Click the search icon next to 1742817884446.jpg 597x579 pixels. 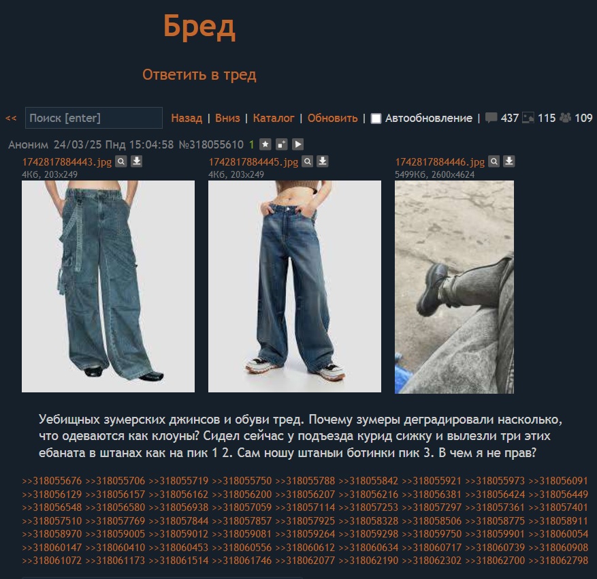click(494, 161)
